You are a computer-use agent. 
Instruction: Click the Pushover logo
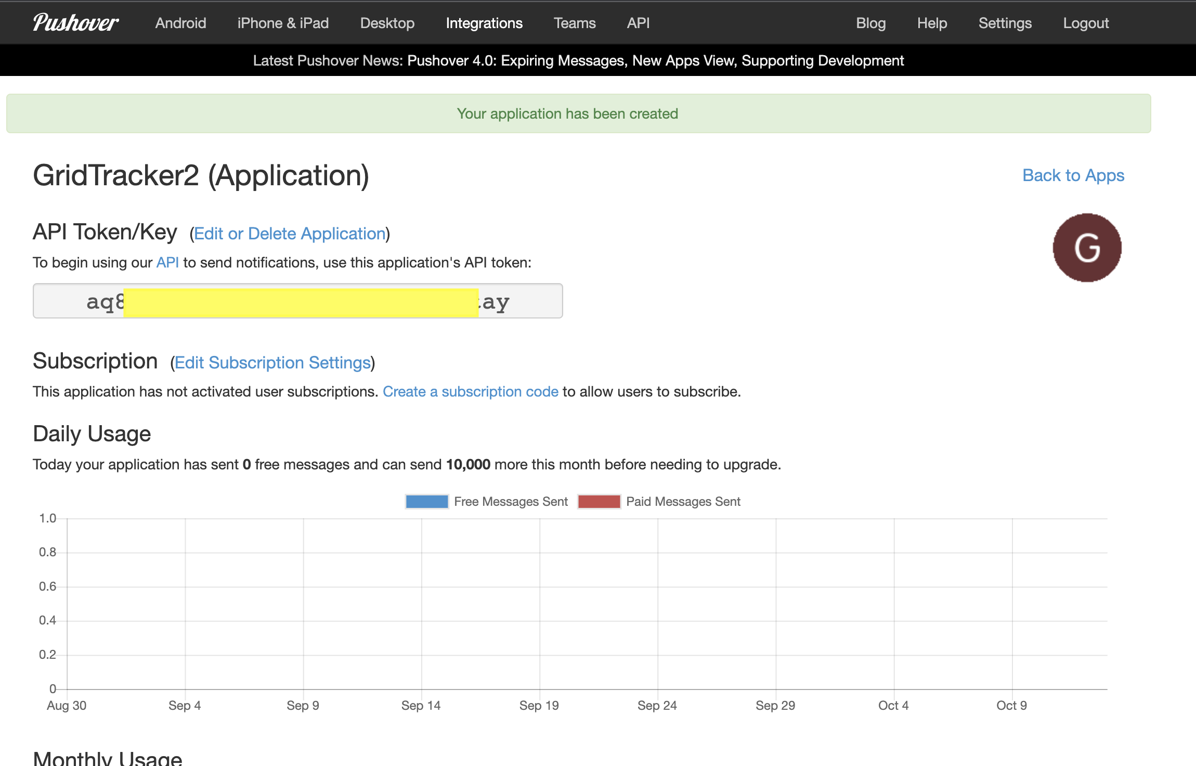point(76,23)
